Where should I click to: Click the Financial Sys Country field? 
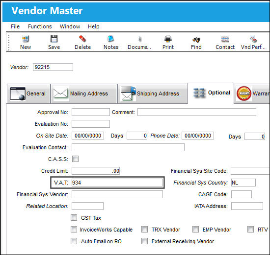click(x=243, y=183)
